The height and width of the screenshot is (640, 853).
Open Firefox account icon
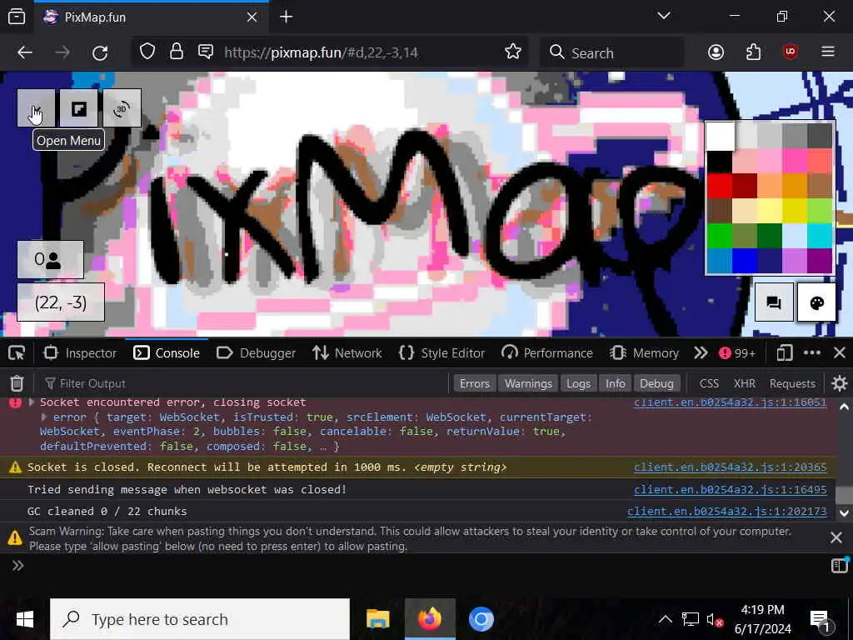click(716, 52)
